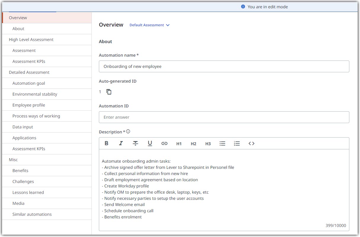Apply italic formatting to description text

pyautogui.click(x=121, y=143)
